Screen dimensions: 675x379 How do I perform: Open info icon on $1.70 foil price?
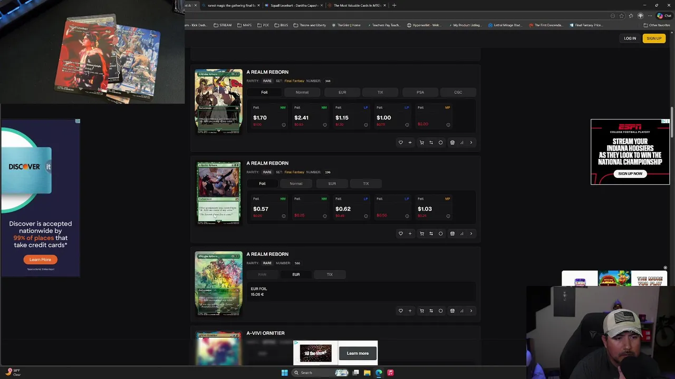coord(284,125)
